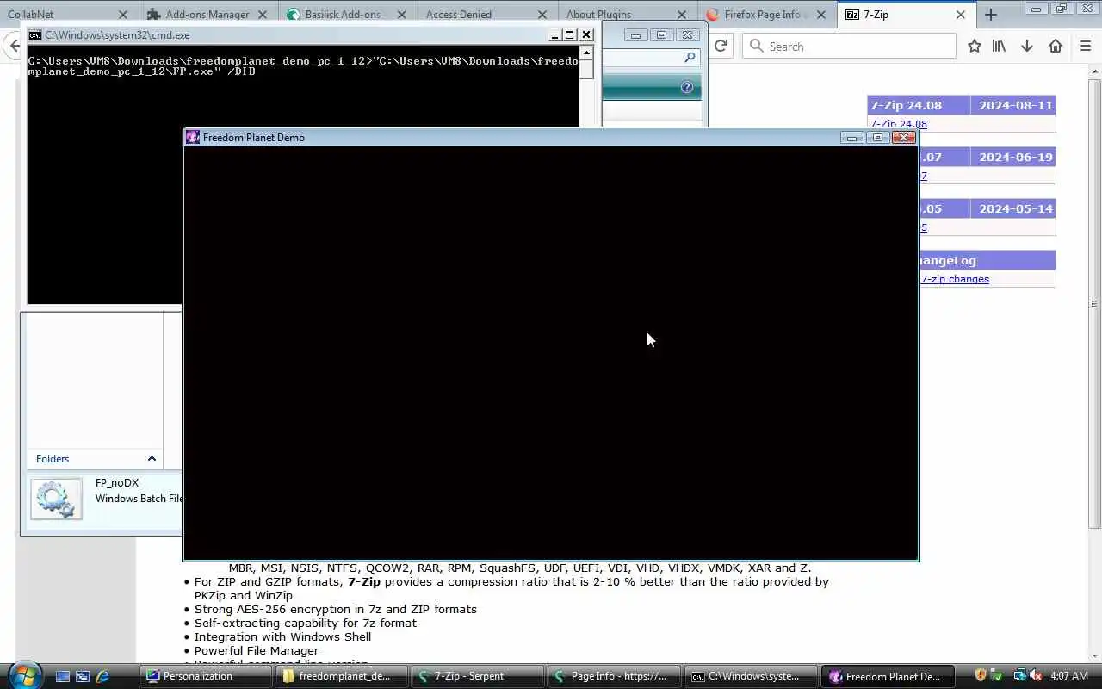Viewport: 1102px width, 689px height.
Task: Click the Freedom Planet Demo title icon
Action: pos(193,137)
